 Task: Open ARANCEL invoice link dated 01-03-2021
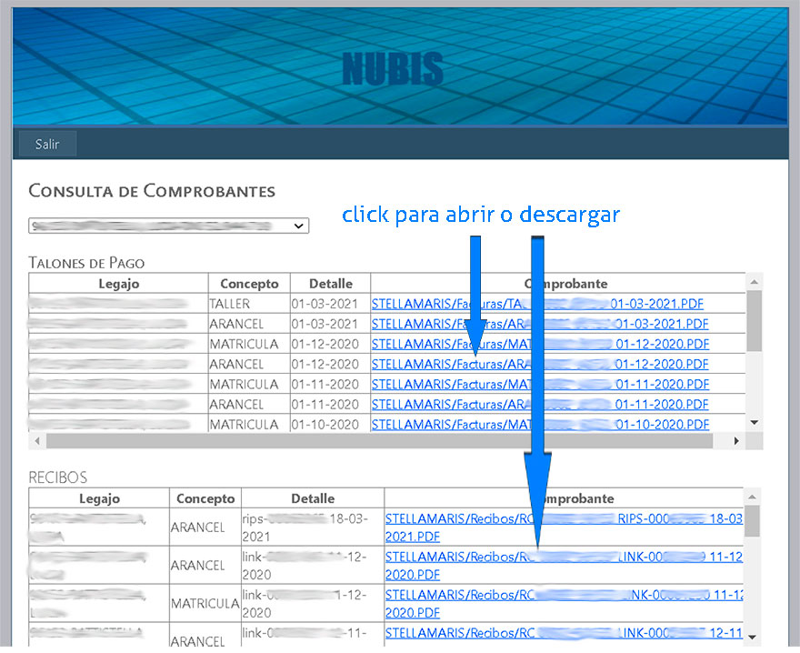point(540,324)
